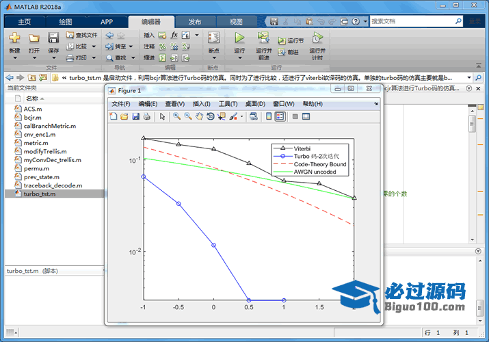Expand the Breakpoints dropdown arrow
The width and height of the screenshot is (489, 342).
coord(213,57)
